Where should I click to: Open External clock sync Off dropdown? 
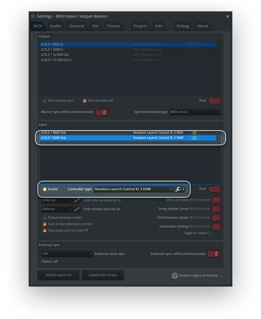tap(67, 254)
